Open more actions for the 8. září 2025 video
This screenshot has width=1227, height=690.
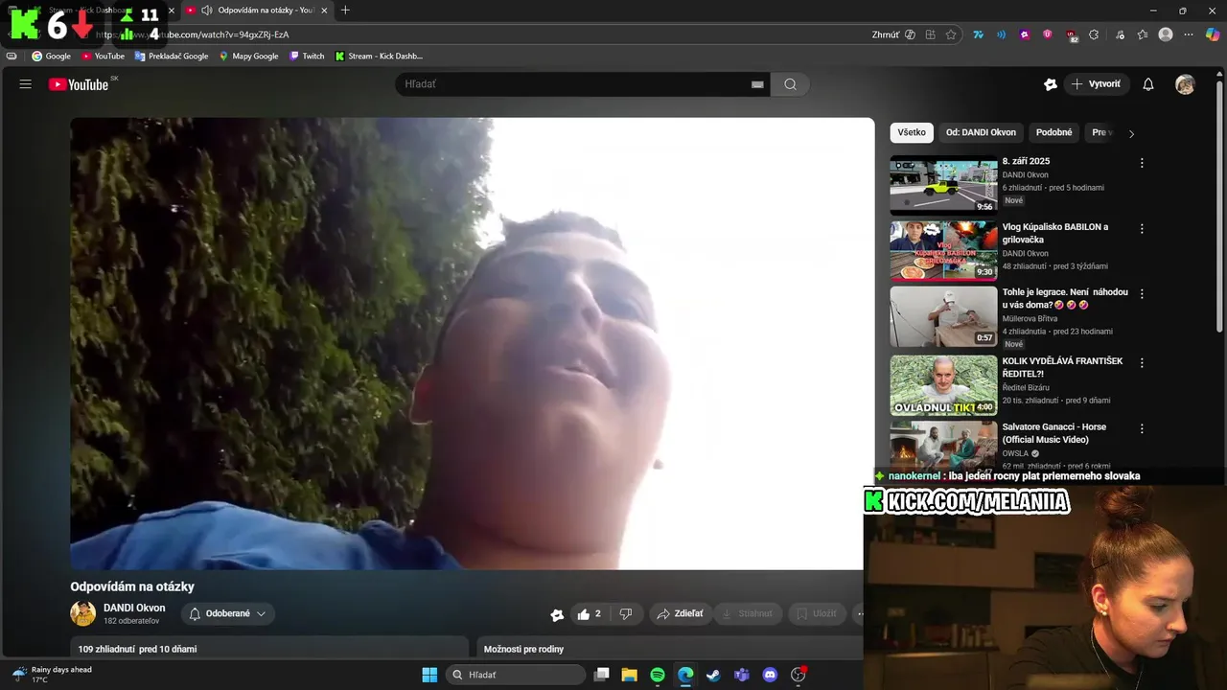[1142, 163]
